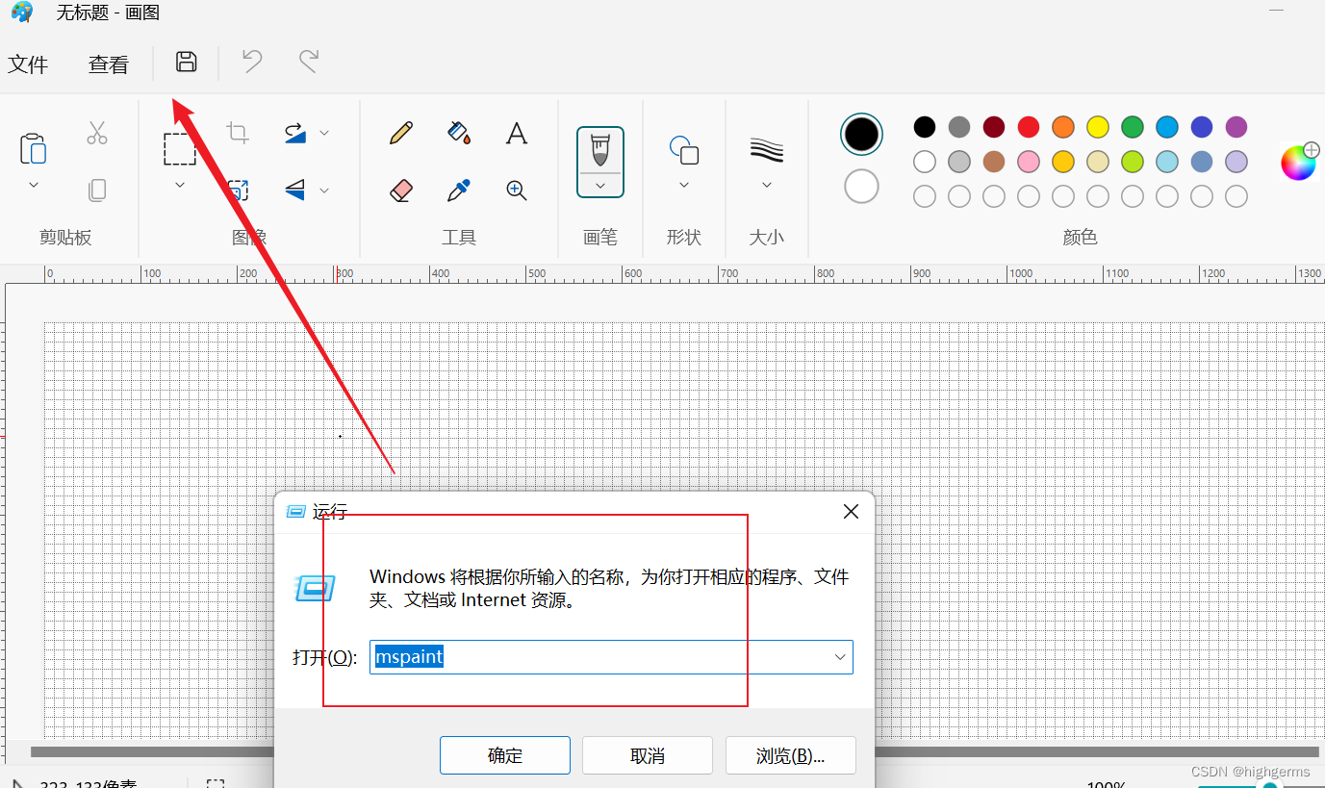1325x788 pixels.
Task: Open Edit colors rainbow wheel
Action: pos(1298,162)
